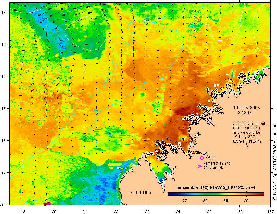277x214 pixels.
Task: Click the '120' longitude axis label
Action: [x=53, y=211]
